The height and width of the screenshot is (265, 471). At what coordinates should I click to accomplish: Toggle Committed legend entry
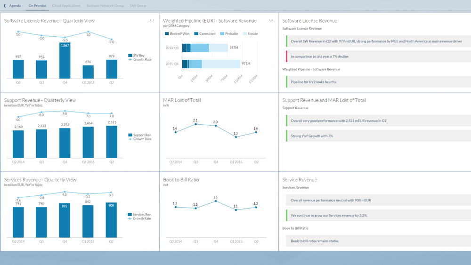click(205, 33)
